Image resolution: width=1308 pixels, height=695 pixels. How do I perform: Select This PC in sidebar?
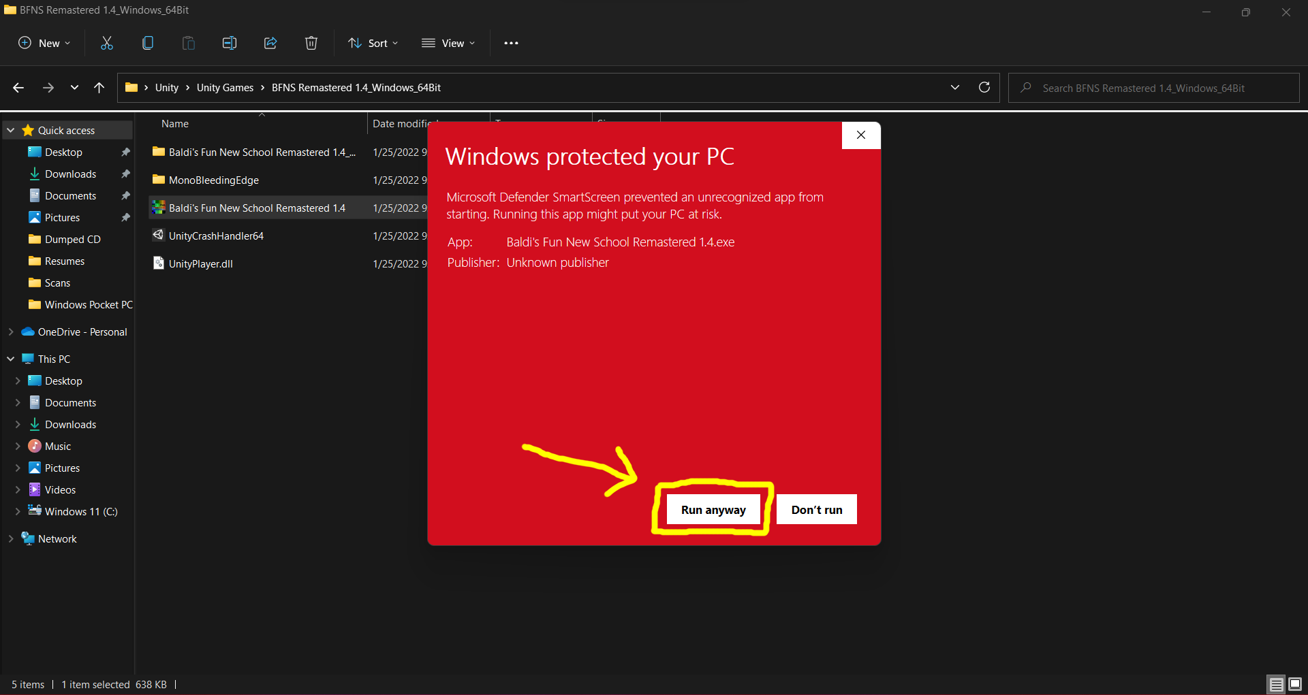pos(54,359)
